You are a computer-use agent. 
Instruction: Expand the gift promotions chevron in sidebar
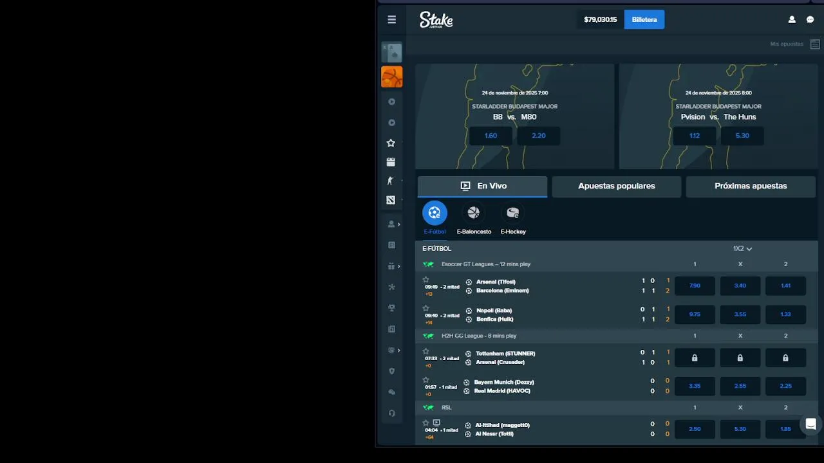click(x=399, y=266)
